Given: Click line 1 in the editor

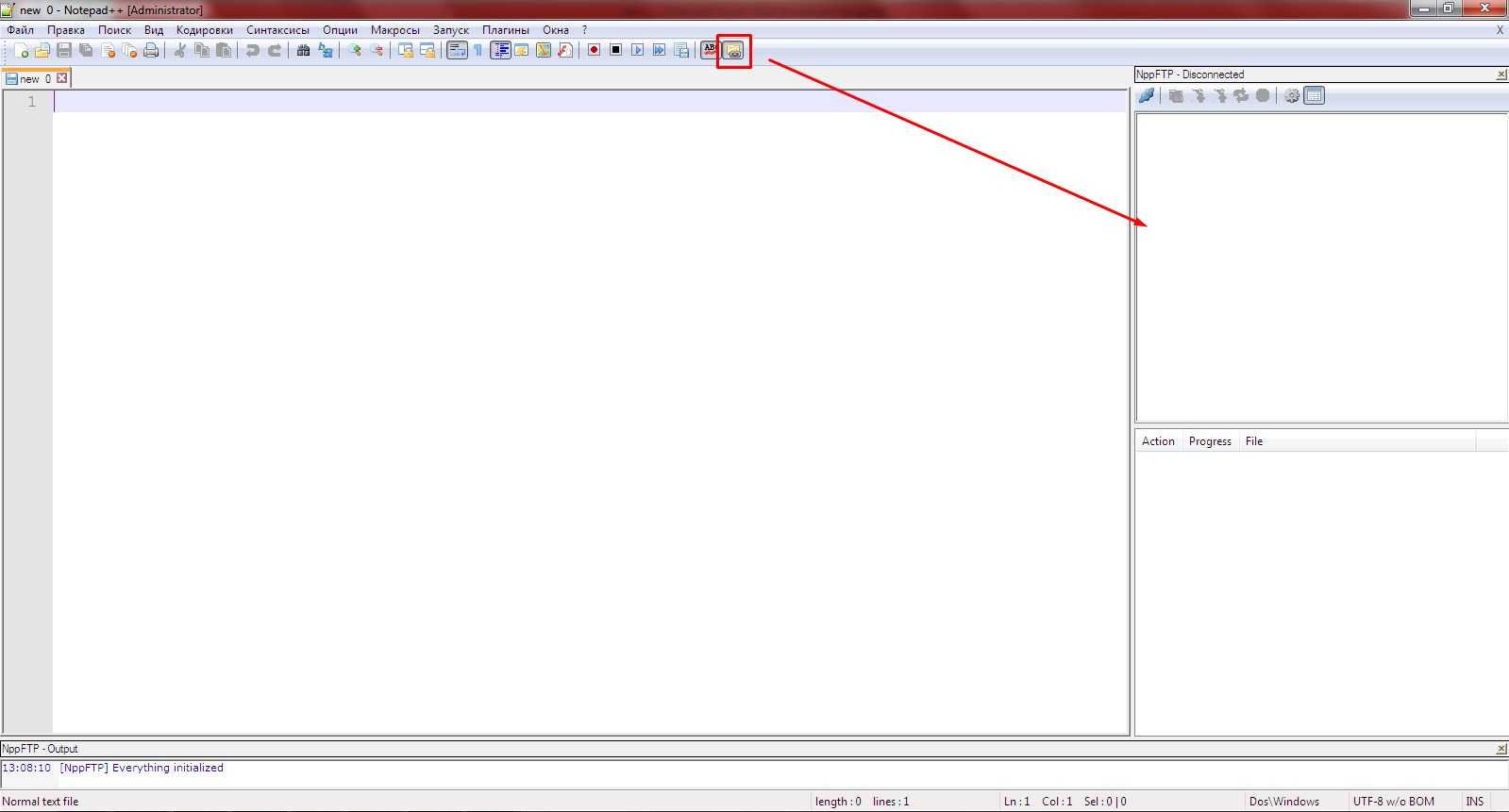Looking at the screenshot, I should pyautogui.click(x=591, y=101).
